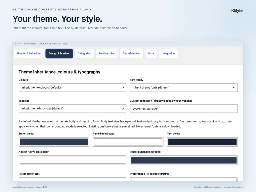256x192 pixels.
Task: Switch to the Integration tab
Action: pos(168,54)
